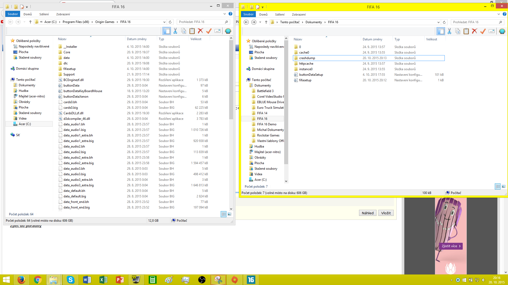This screenshot has height=285, width=508.
Task: Switch right window to details view
Action: click(x=498, y=187)
